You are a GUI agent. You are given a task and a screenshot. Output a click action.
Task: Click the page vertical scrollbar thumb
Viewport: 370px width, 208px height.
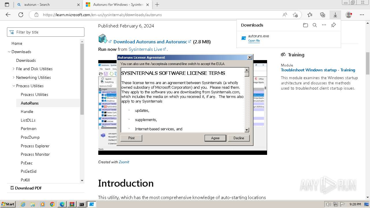tap(368, 63)
